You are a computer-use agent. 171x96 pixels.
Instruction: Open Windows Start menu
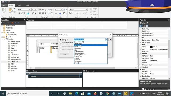(3, 94)
